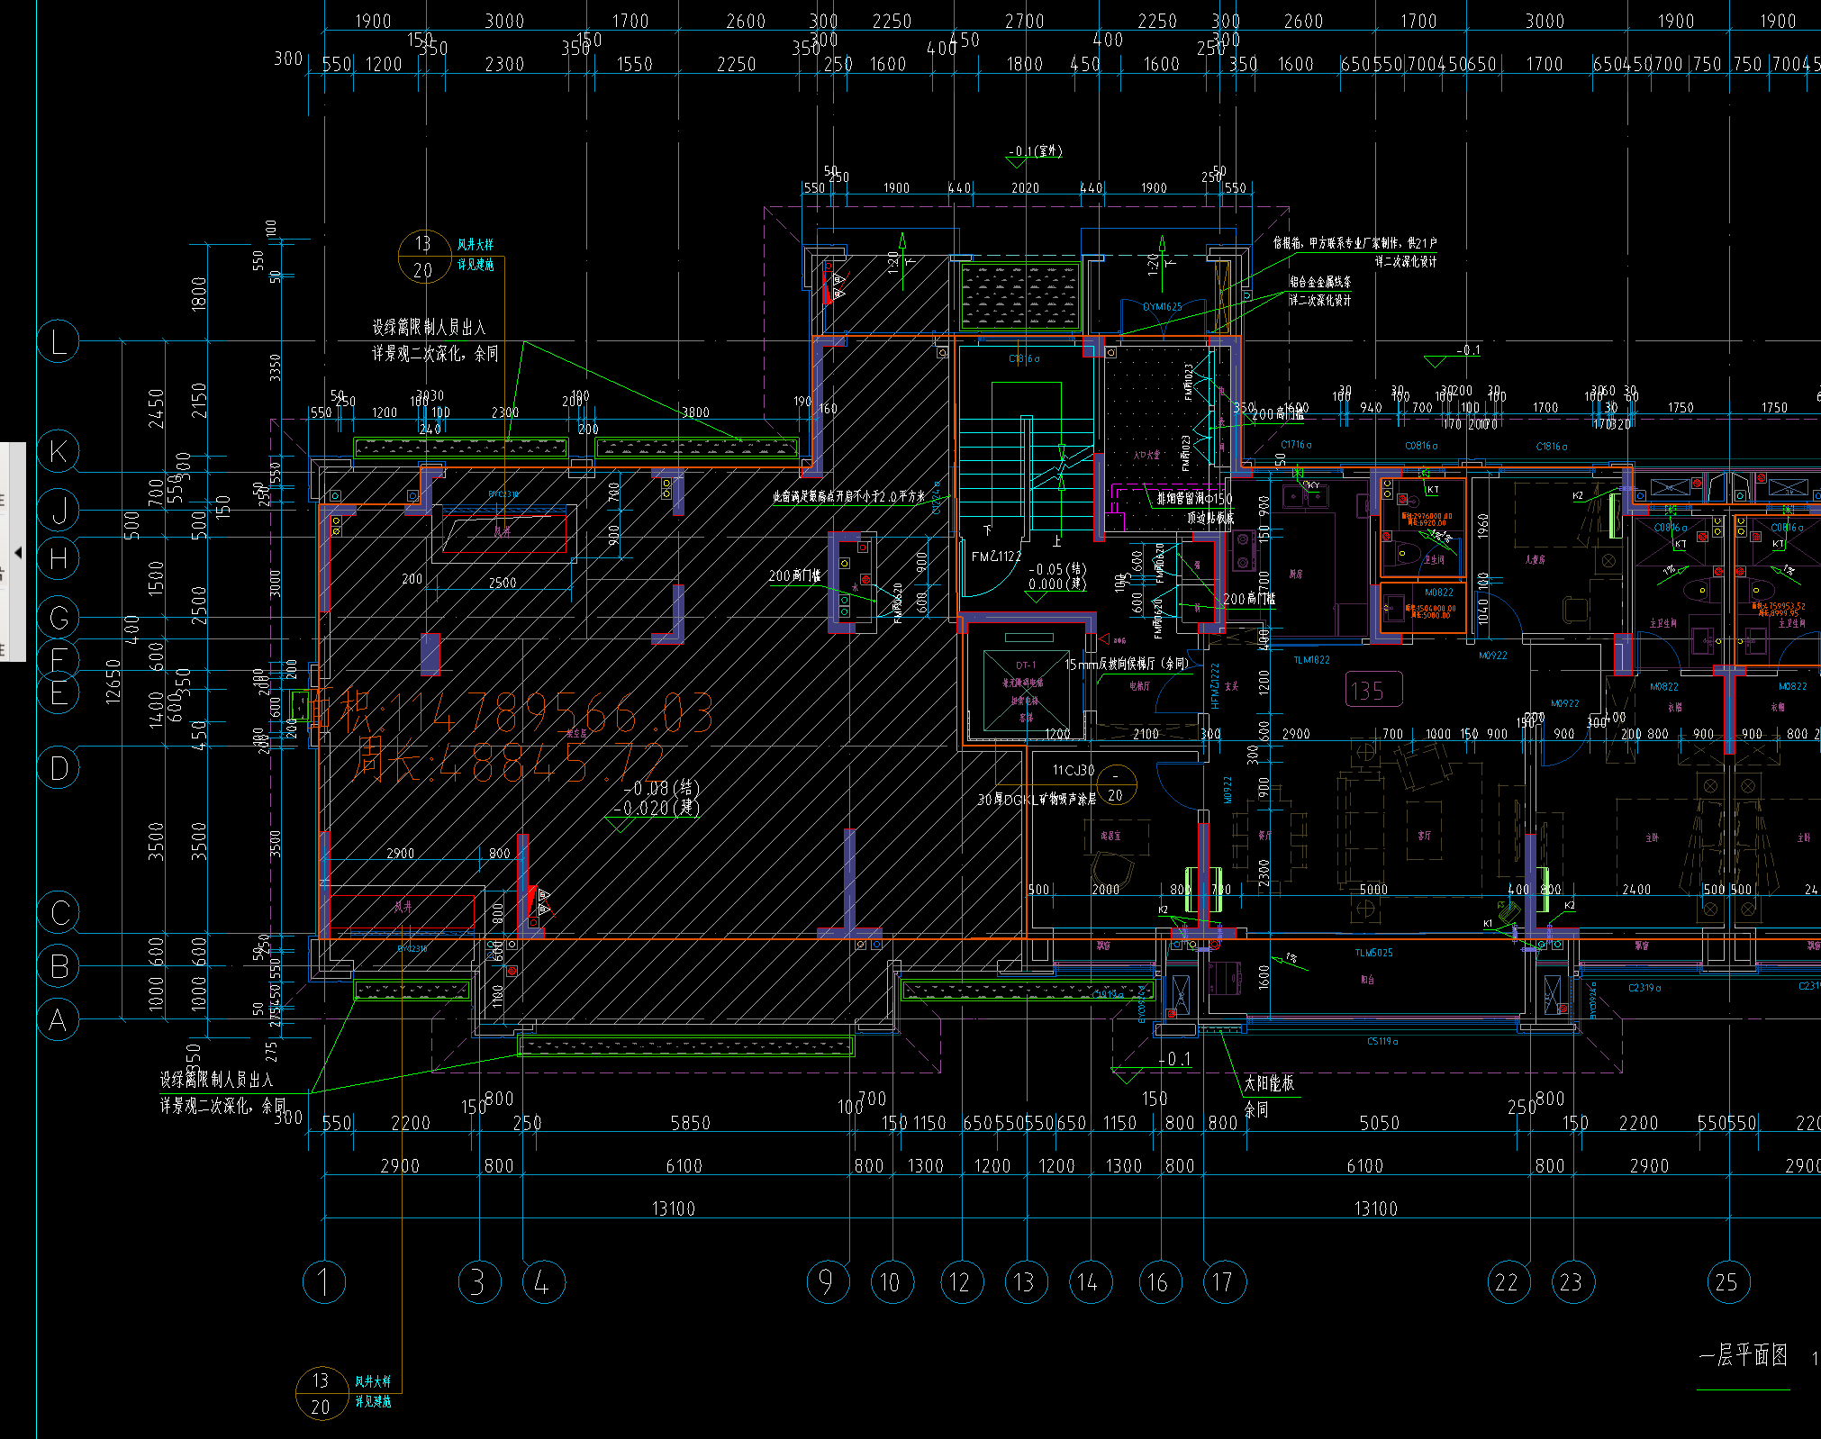Select grid axis bubble 10 at the bottom
This screenshot has width=1821, height=1439.
pos(892,1281)
